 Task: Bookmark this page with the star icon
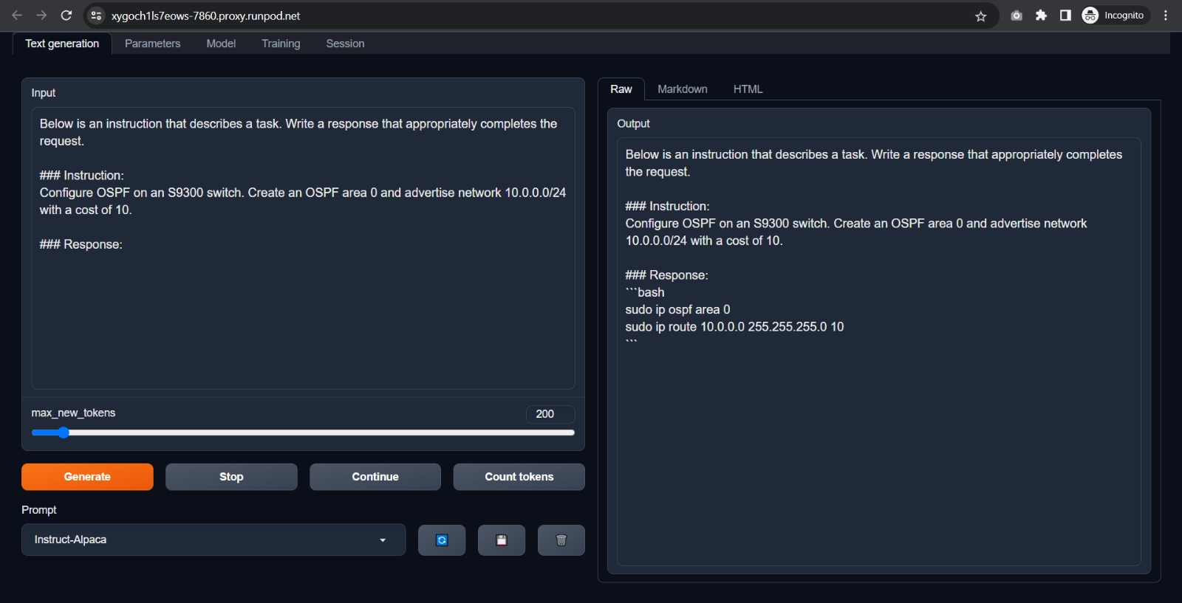[981, 16]
